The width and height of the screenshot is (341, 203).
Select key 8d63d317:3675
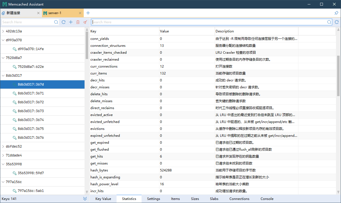42,129
